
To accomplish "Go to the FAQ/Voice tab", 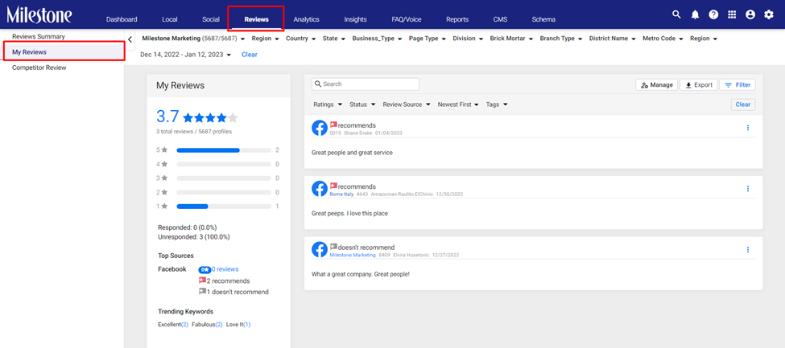I will (x=407, y=19).
